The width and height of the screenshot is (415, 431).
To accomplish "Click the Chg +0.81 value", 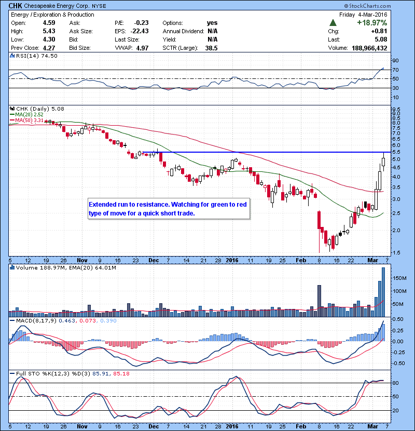I will point(379,31).
